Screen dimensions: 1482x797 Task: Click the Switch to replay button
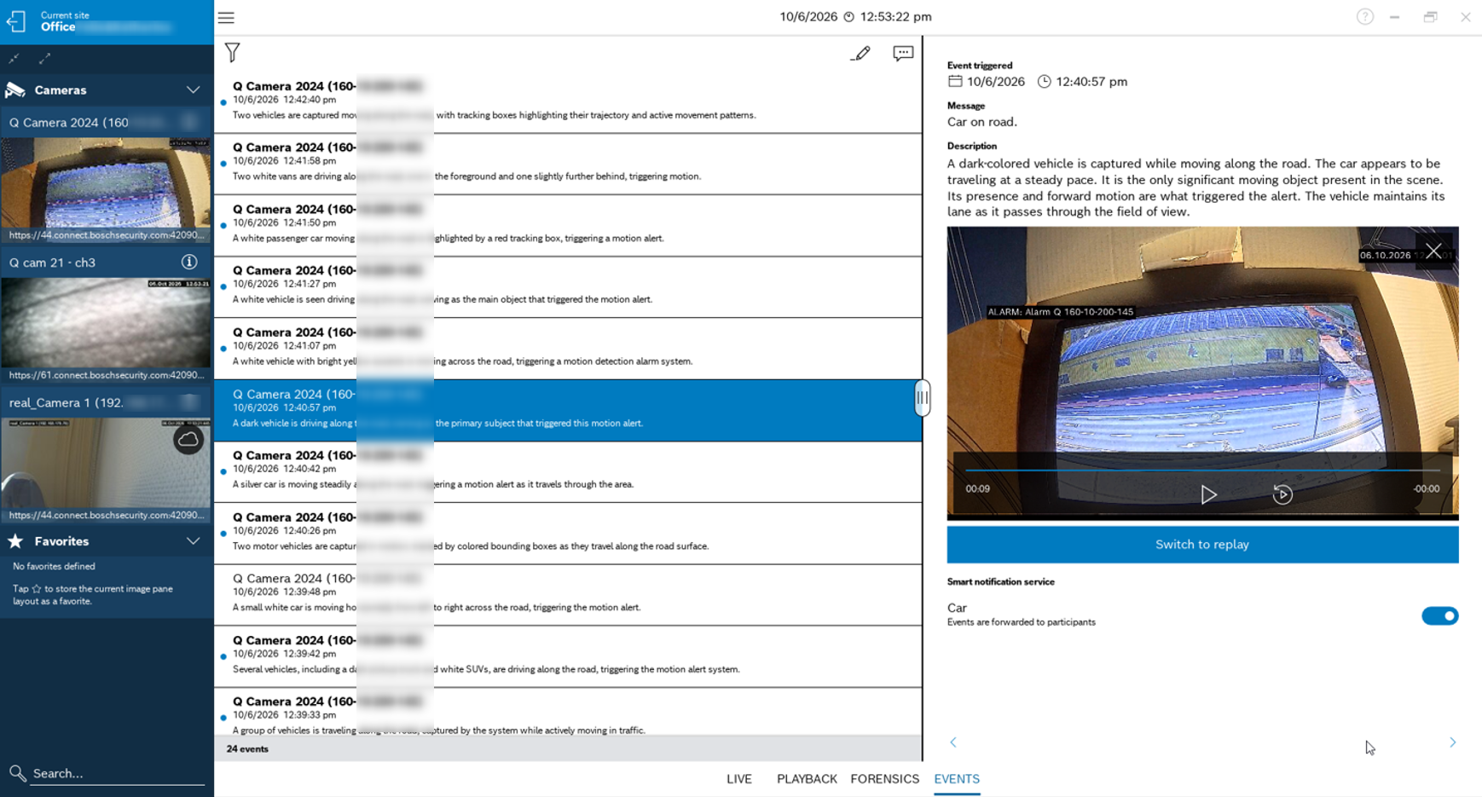coord(1202,544)
